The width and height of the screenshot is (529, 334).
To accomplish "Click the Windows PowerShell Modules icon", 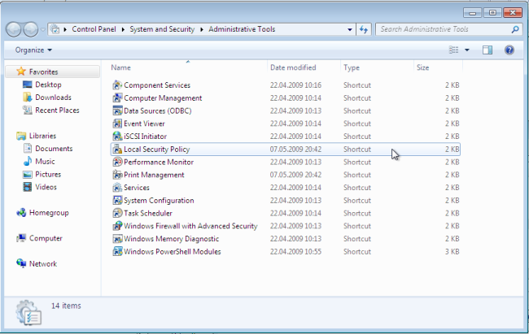I will tap(117, 251).
